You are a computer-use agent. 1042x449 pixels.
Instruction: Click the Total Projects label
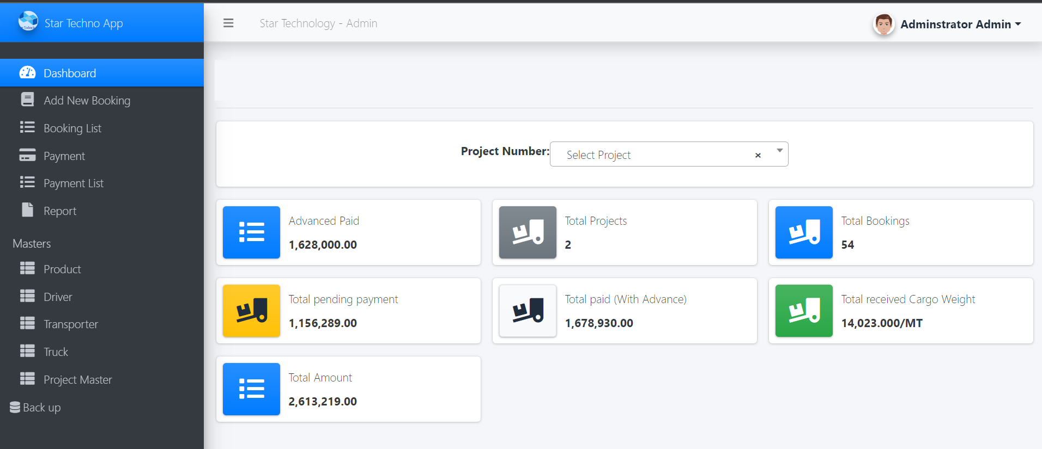click(596, 220)
